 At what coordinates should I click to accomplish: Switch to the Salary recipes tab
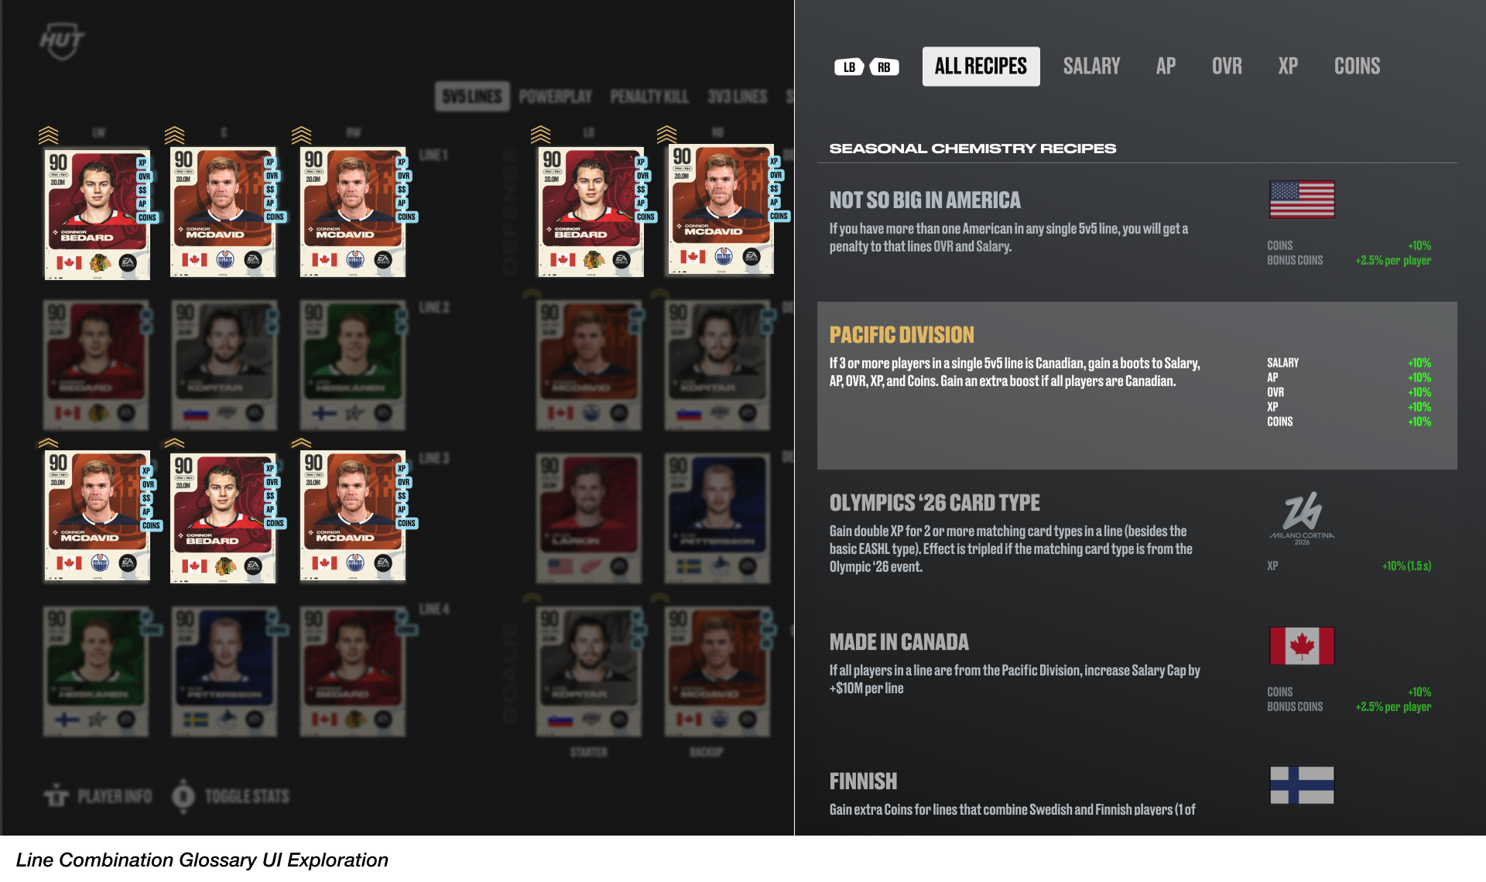click(x=1091, y=67)
